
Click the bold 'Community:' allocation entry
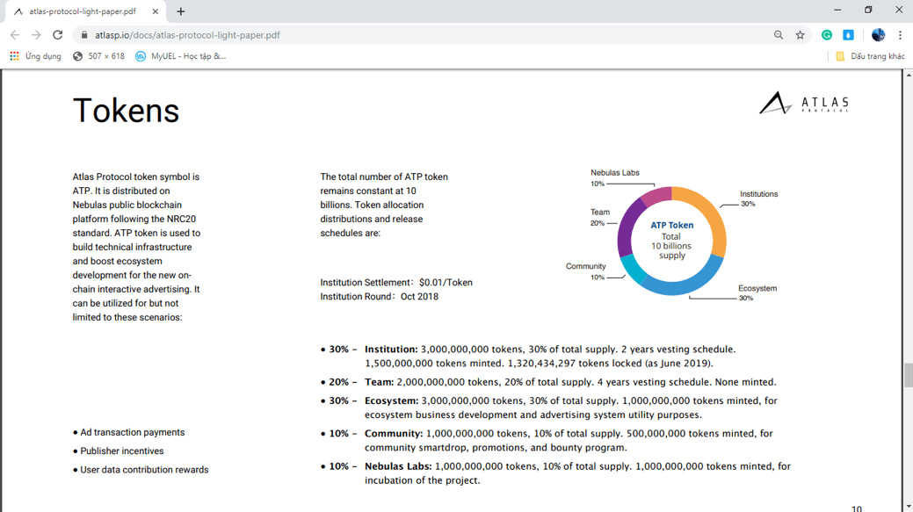click(x=394, y=434)
